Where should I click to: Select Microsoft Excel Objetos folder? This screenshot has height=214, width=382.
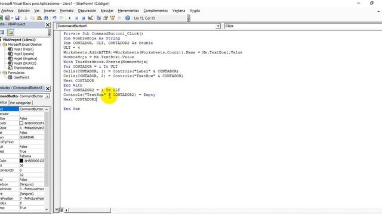(24, 45)
